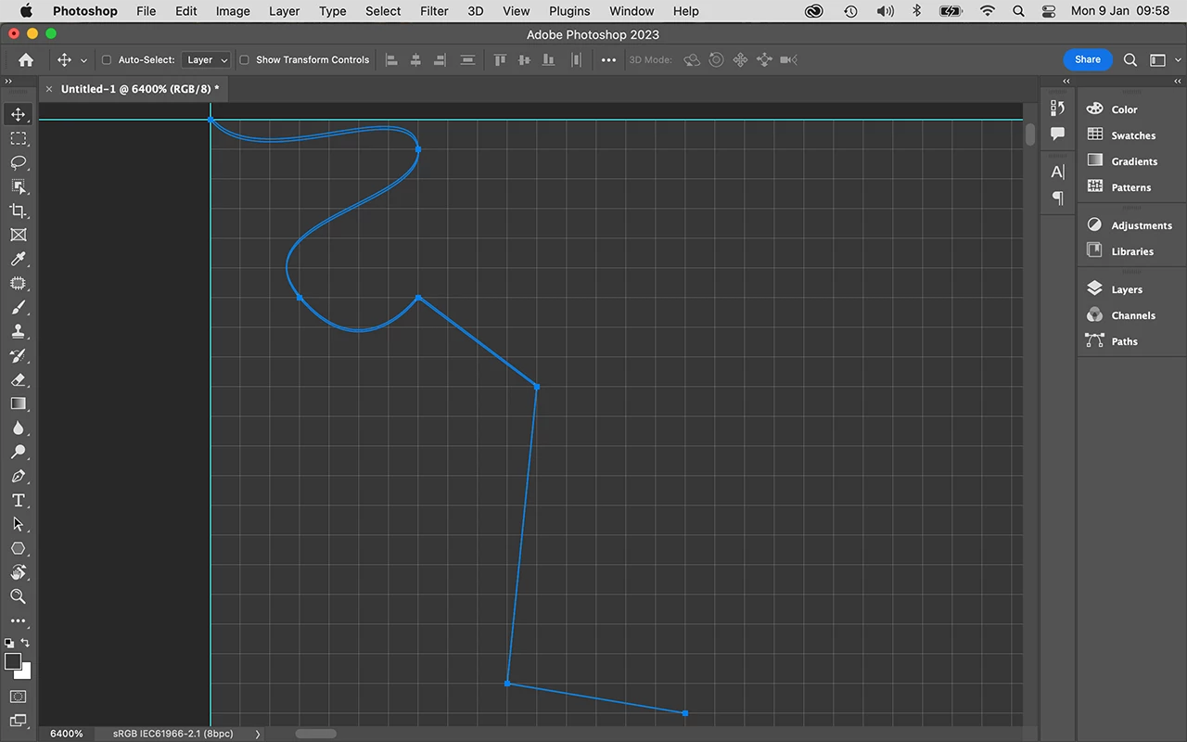Screen dimensions: 1187x742
Task: Click the background color swatch
Action: point(25,672)
